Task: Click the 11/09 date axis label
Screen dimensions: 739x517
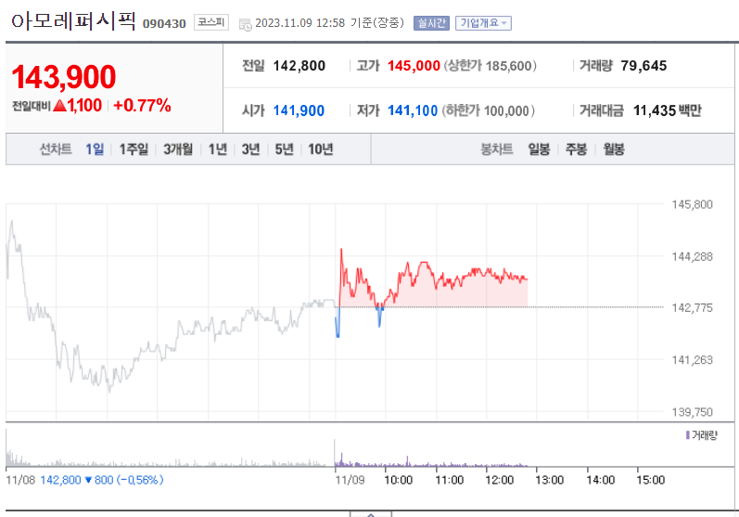Action: 350,480
